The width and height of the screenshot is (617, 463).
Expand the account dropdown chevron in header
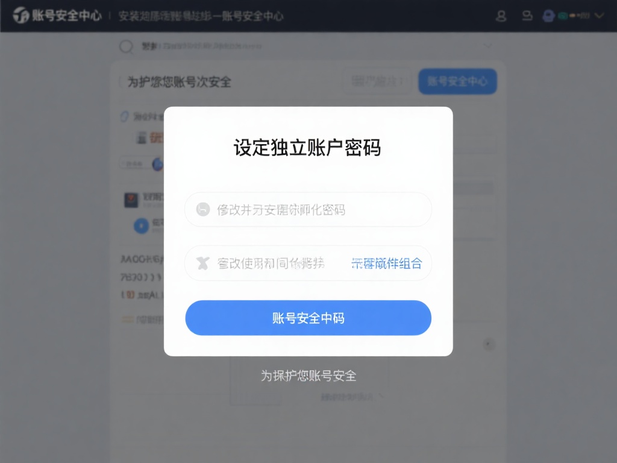[x=599, y=16]
